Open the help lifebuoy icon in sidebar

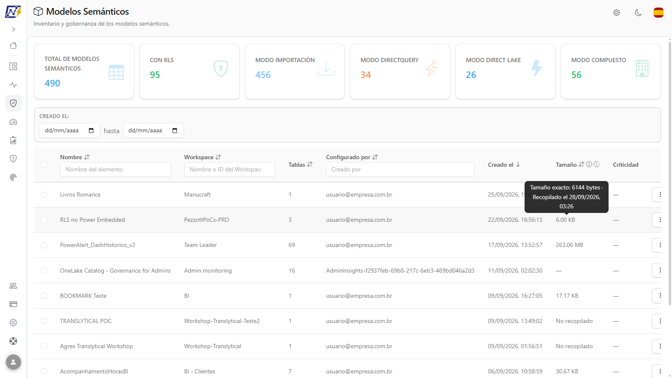pos(13,341)
